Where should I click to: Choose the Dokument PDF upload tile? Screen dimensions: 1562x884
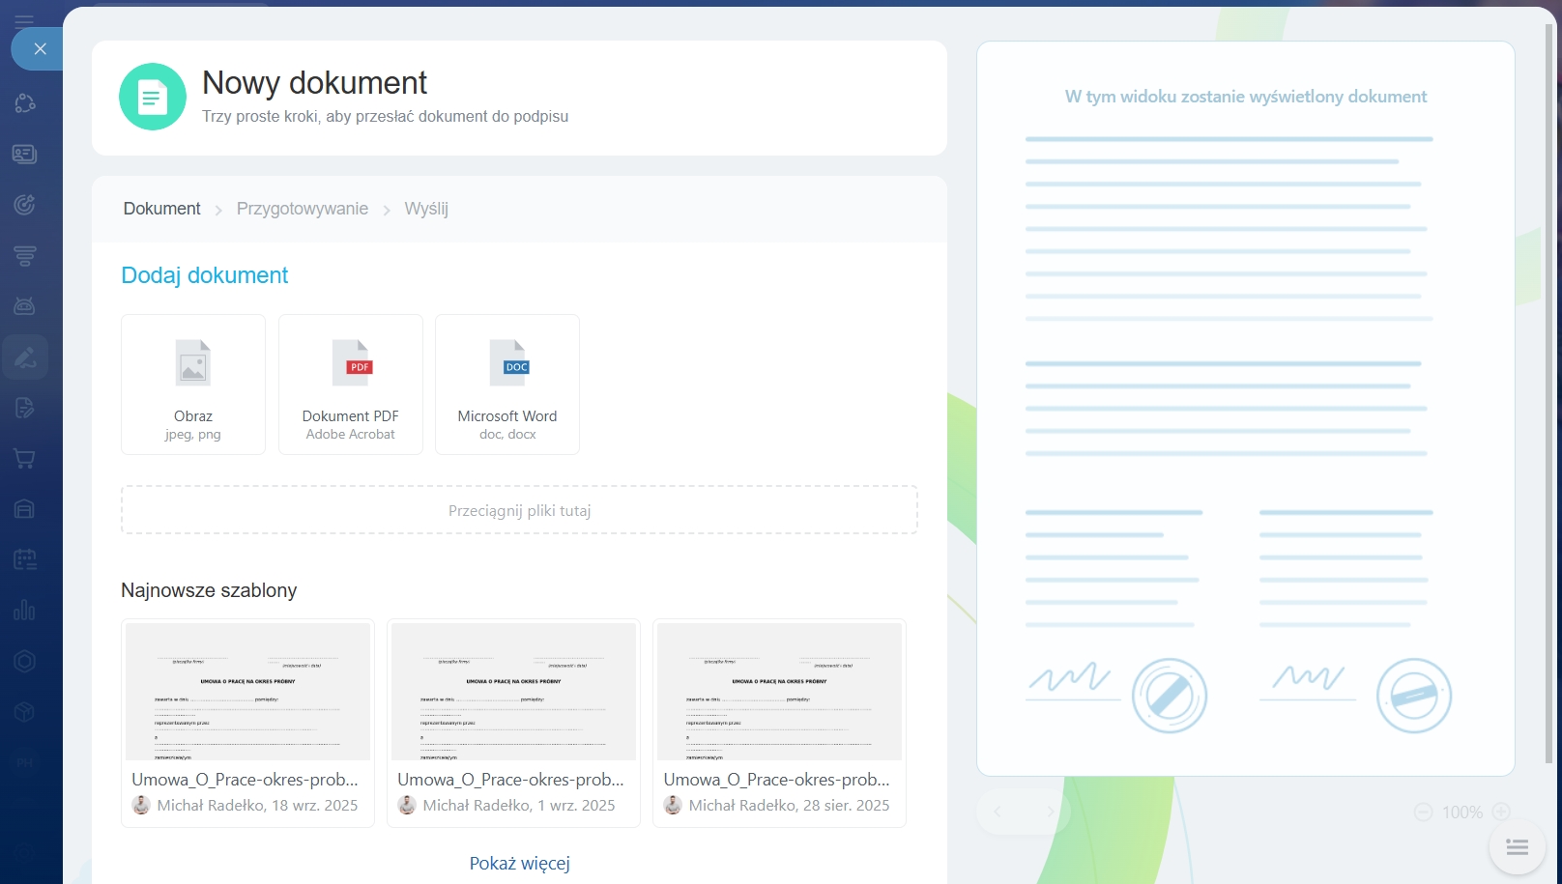pos(351,385)
